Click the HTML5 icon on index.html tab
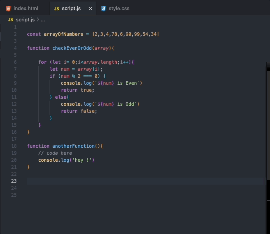Image resolution: width=270 pixels, height=234 pixels. 8,8
